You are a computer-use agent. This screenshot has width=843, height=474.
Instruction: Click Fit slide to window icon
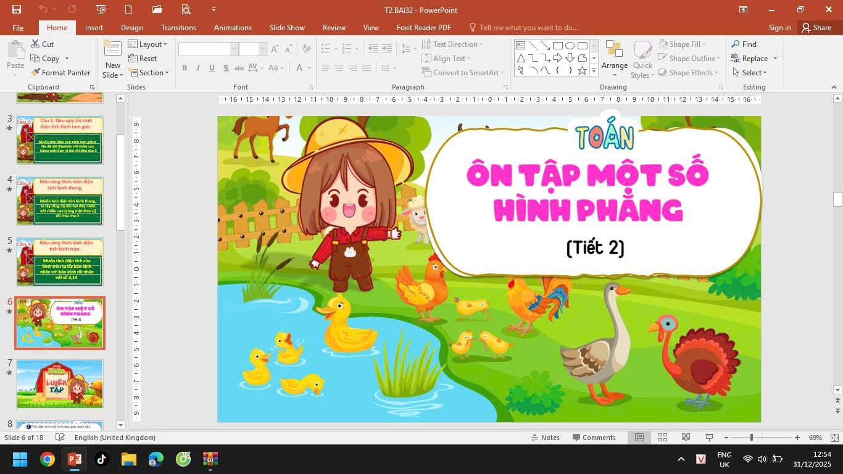(x=834, y=438)
